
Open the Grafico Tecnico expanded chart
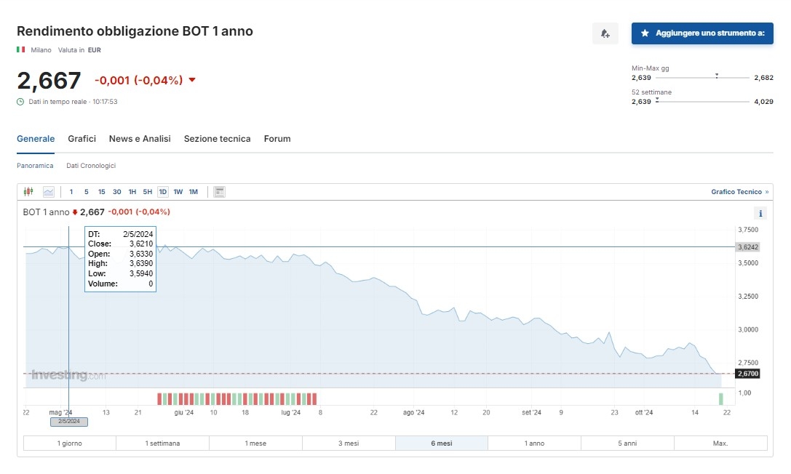(x=739, y=192)
